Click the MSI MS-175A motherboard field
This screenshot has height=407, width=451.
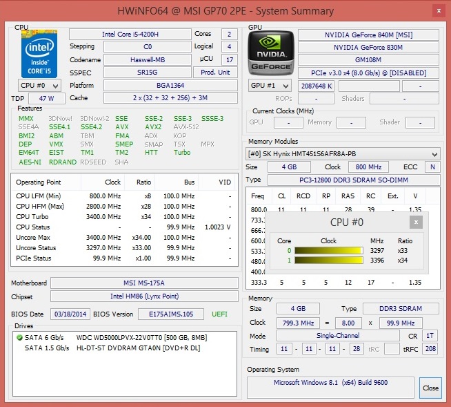144,283
